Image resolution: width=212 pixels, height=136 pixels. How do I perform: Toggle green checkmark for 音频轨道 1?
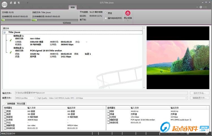pyautogui.click(x=11, y=52)
